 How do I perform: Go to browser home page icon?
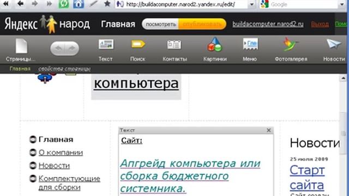(79, 4)
